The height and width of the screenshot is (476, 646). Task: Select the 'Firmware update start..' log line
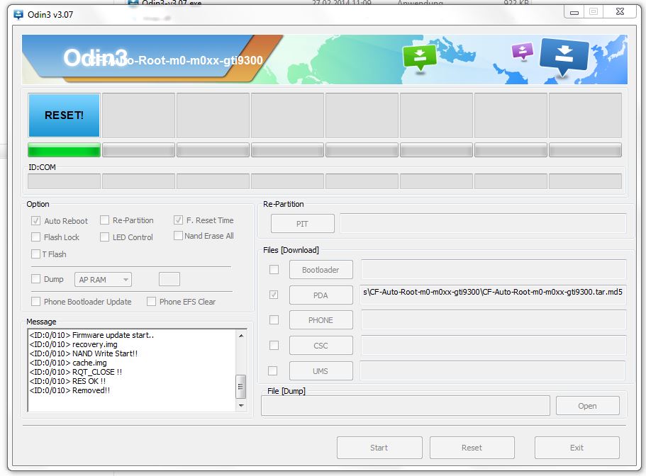click(x=91, y=335)
